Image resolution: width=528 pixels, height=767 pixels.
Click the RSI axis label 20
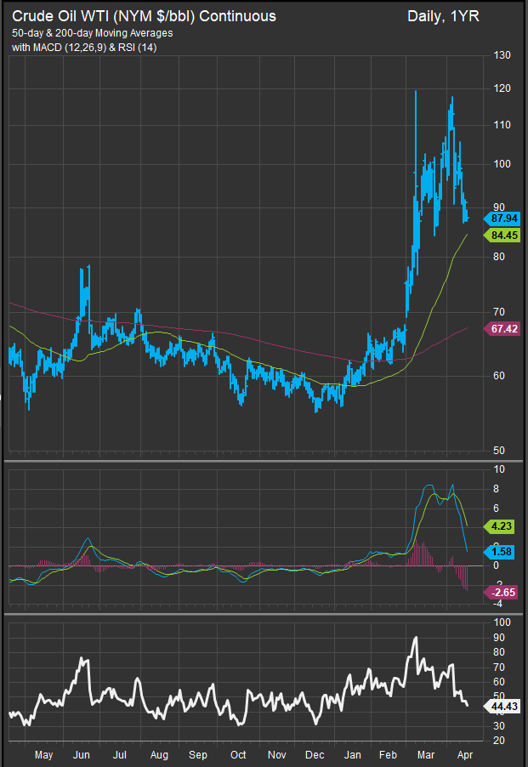point(499,741)
